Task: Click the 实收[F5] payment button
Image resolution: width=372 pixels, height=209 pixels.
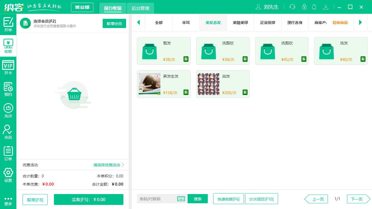Action: 89,199
